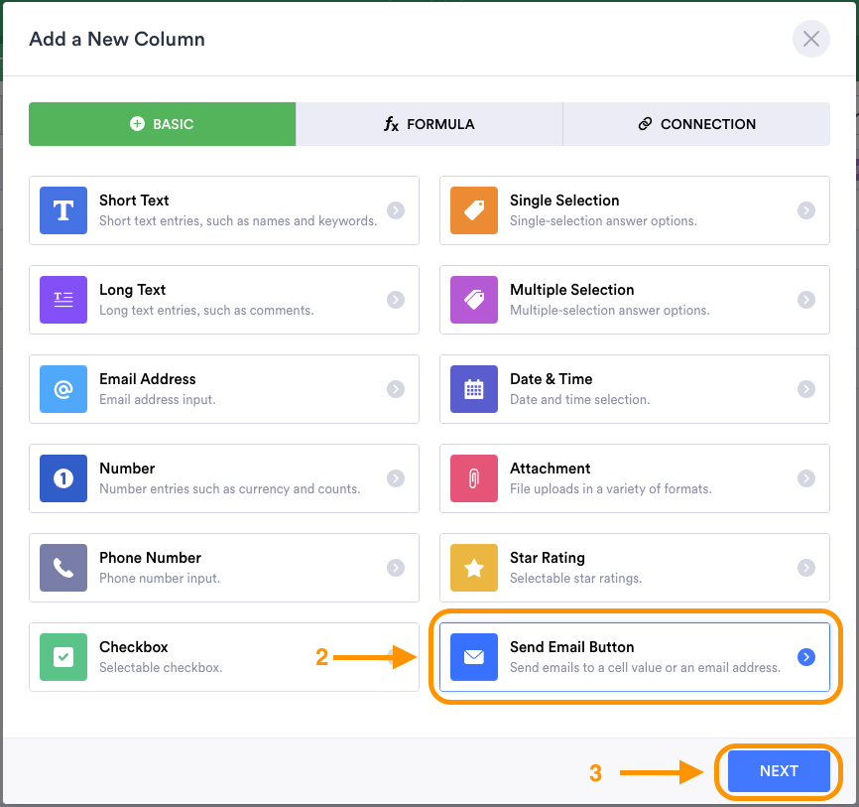
Task: Switch to the FORMULA tab
Action: [429, 124]
